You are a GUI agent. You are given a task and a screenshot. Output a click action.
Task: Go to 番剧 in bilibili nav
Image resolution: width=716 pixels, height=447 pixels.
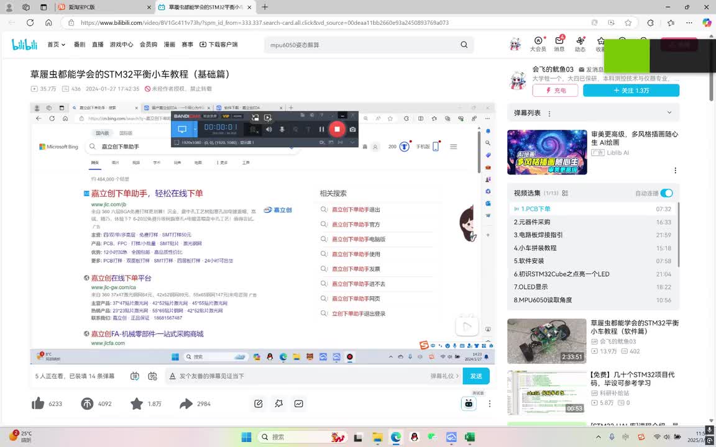[x=80, y=44]
